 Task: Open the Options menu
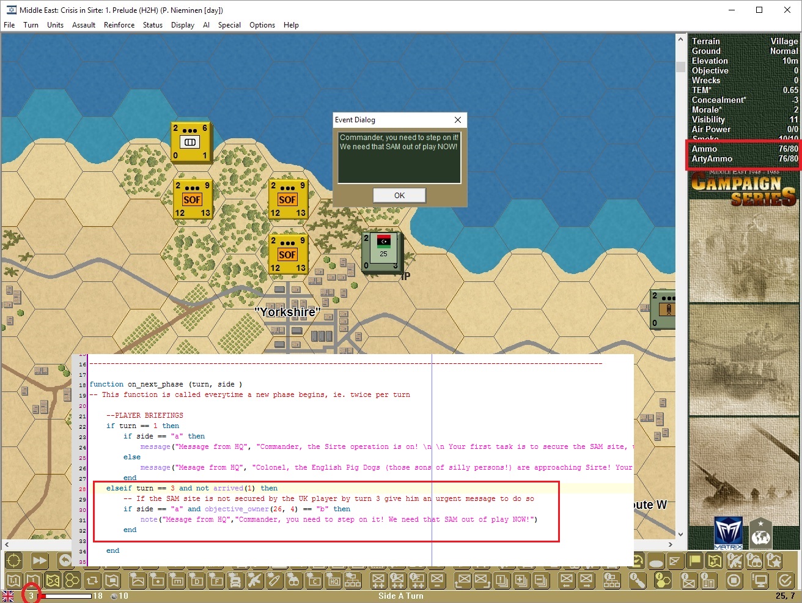coord(262,25)
